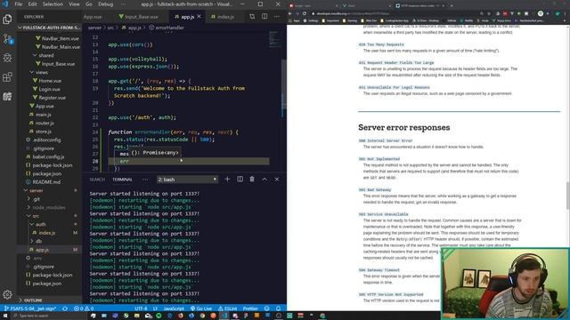Open the File menu

tap(18, 4)
